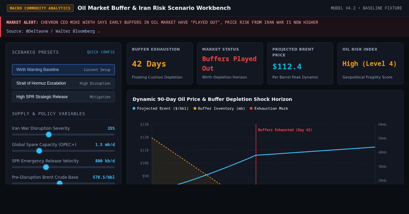Click the 35% severity value
409x214 pixels.
coord(111,128)
